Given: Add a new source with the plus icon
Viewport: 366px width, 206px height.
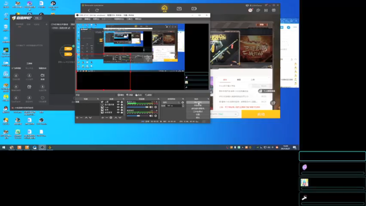Looking at the screenshot, I should click(102, 118).
